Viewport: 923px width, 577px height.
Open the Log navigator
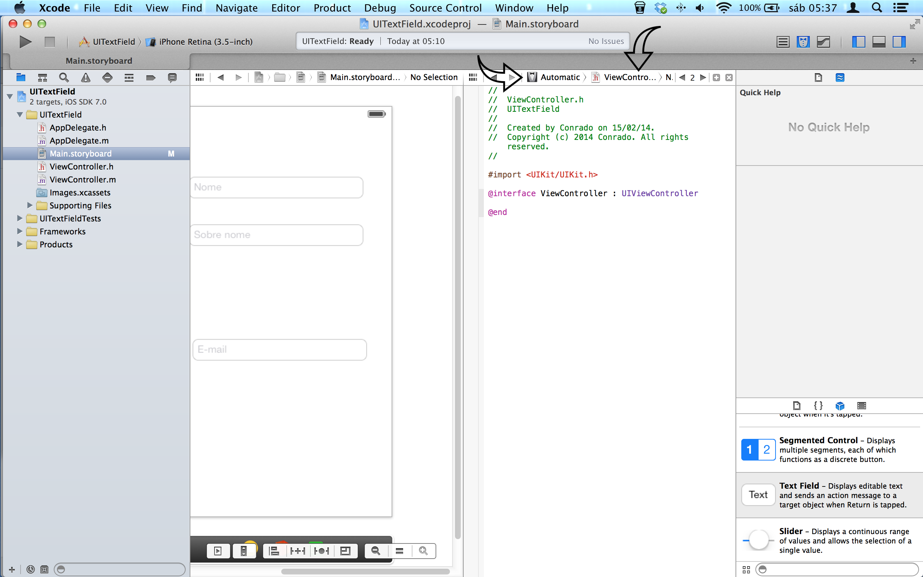coord(172,78)
